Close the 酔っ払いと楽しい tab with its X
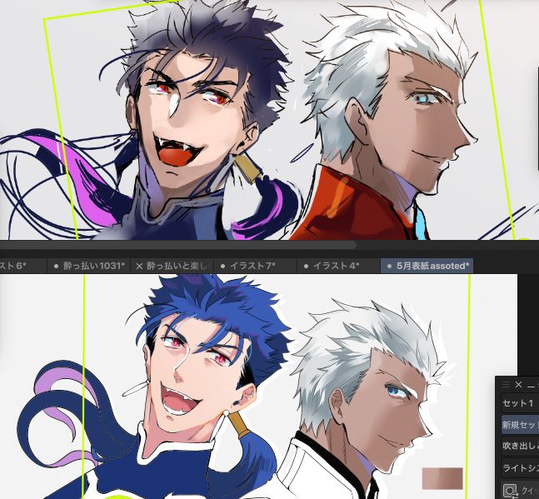 coord(139,267)
